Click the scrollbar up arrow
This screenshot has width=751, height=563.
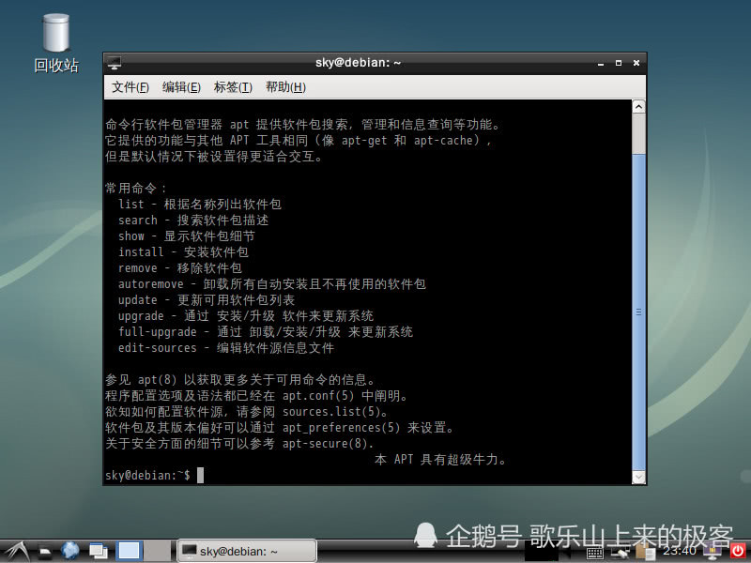click(x=638, y=106)
